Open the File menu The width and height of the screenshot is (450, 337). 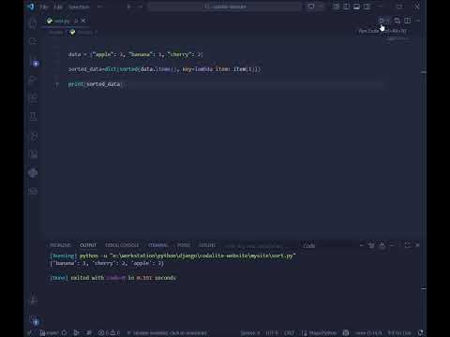click(x=44, y=7)
